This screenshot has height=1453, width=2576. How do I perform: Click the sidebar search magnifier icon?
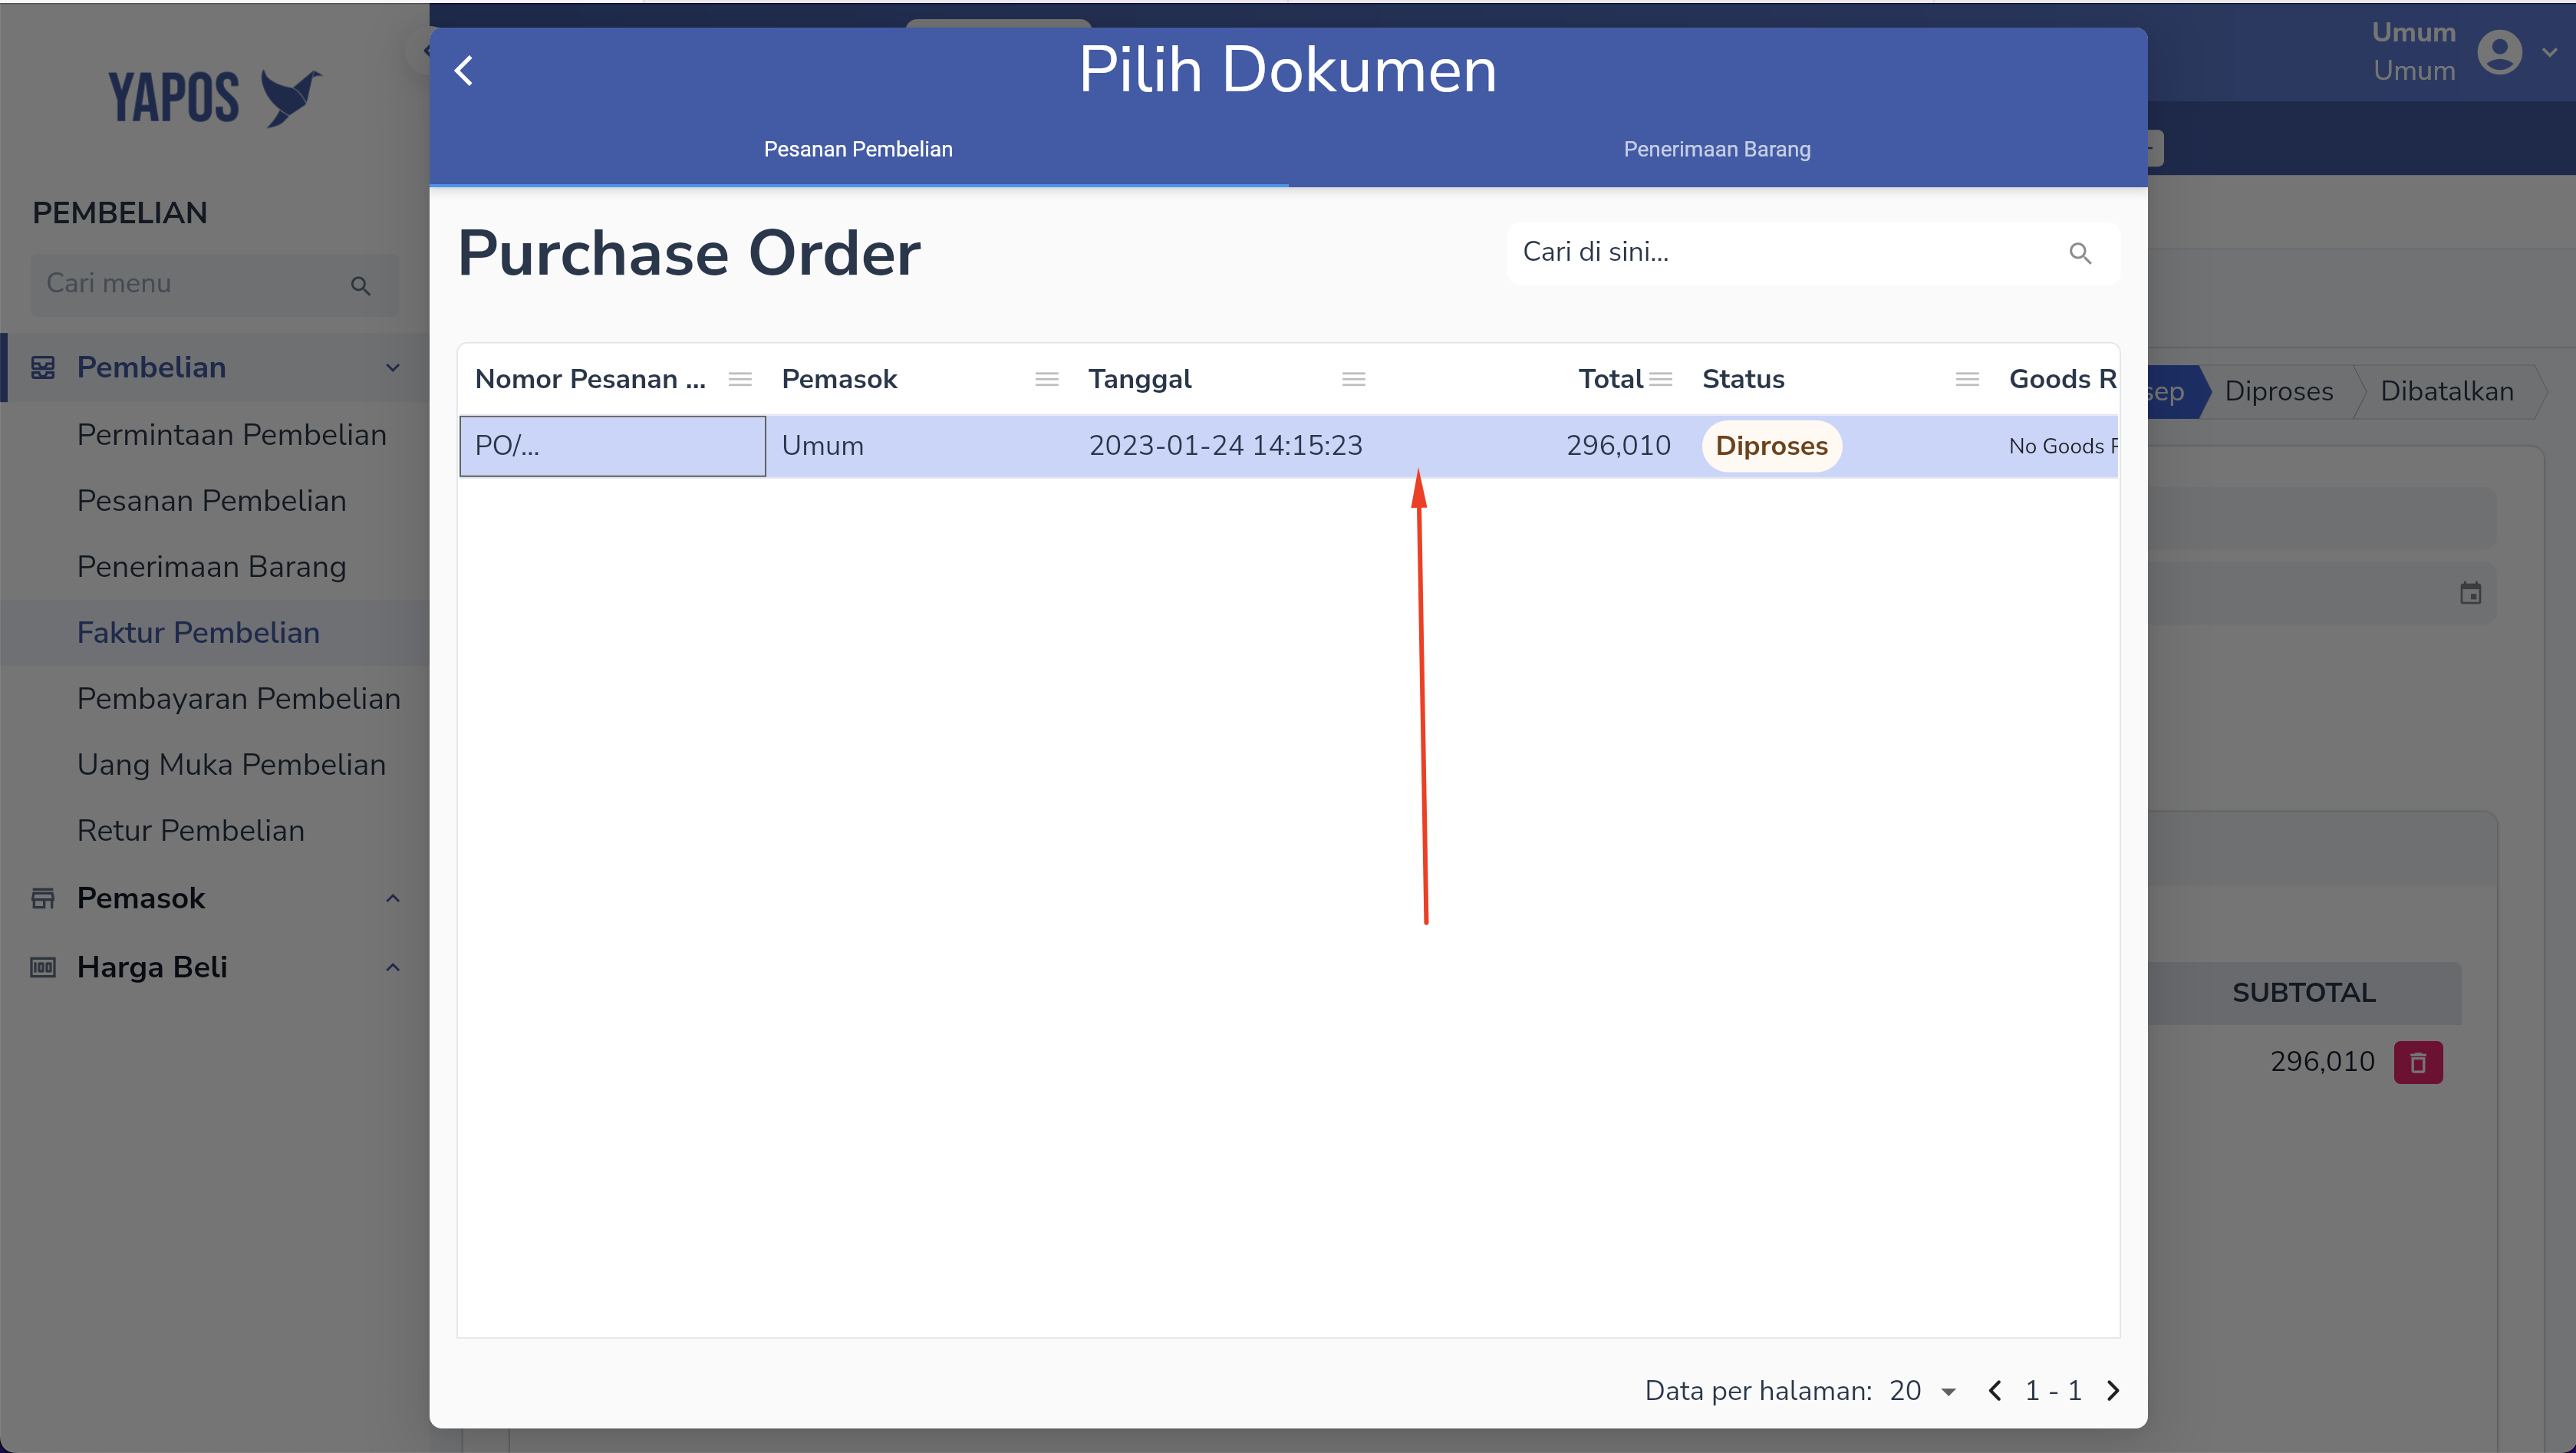pyautogui.click(x=361, y=286)
